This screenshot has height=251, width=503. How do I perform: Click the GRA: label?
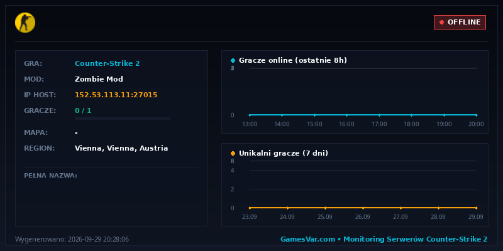[x=33, y=63]
